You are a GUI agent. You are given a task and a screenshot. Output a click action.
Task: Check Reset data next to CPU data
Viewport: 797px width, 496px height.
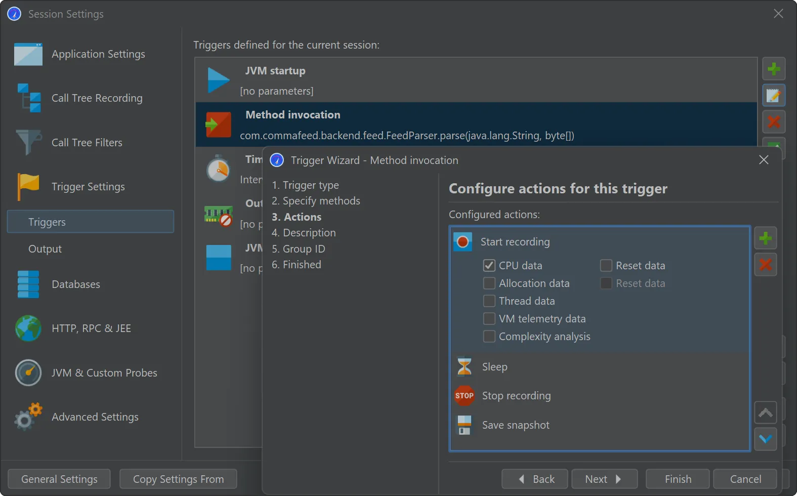coord(606,266)
